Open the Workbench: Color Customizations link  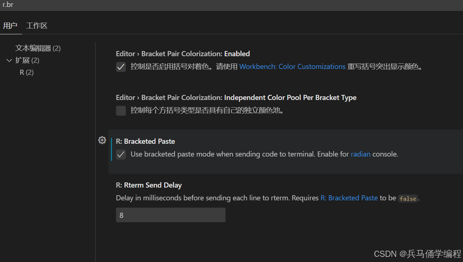coord(292,67)
